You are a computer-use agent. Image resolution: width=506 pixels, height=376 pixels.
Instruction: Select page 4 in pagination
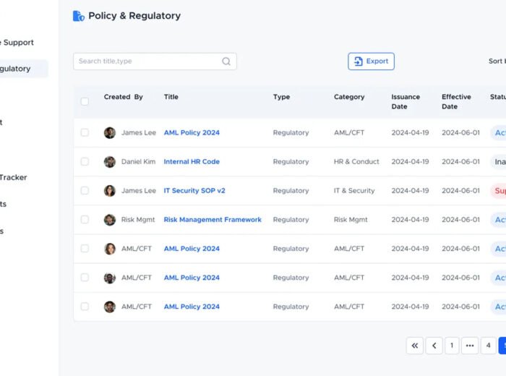(488, 346)
